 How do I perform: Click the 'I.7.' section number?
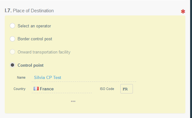[8, 11]
